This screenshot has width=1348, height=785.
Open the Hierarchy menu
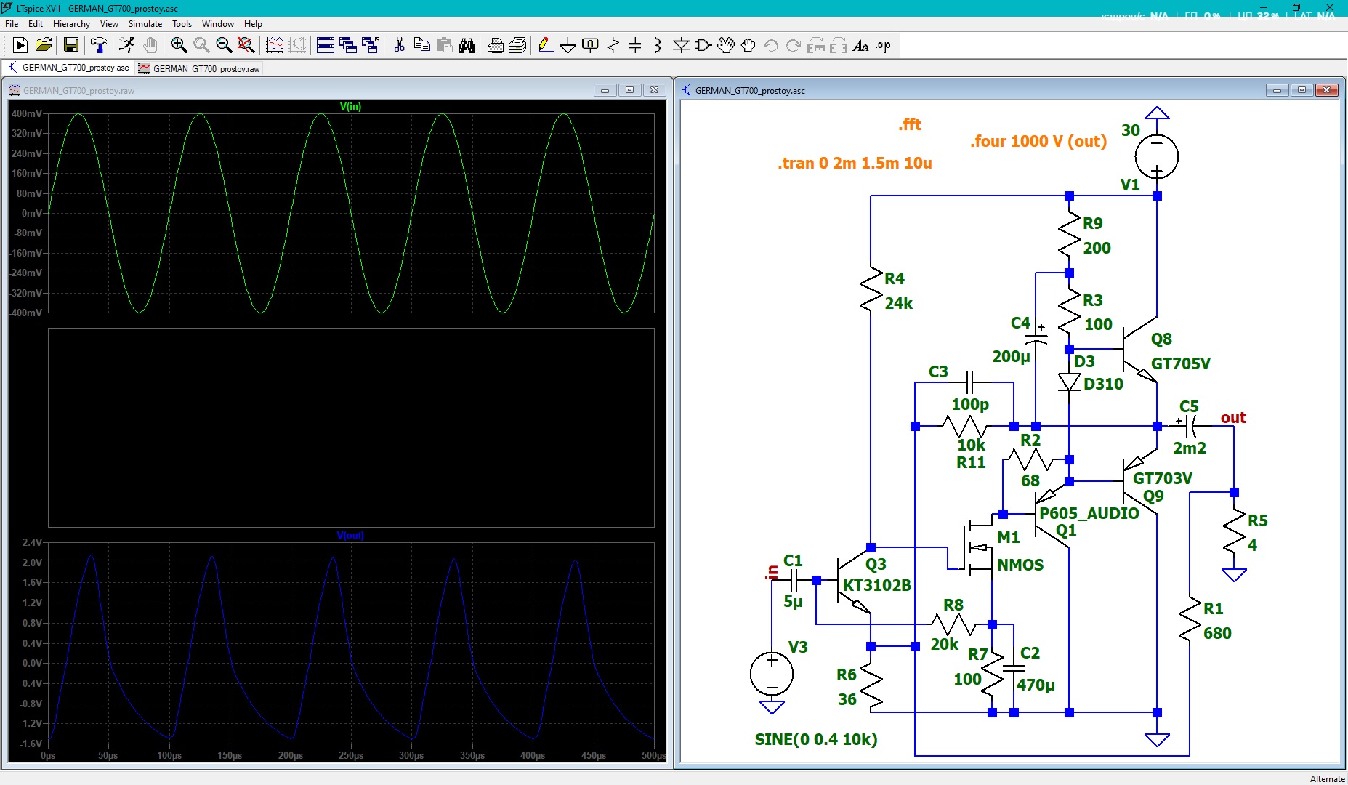71,24
